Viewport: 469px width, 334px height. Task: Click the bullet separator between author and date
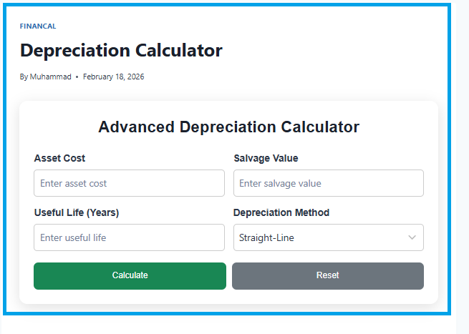tap(77, 77)
